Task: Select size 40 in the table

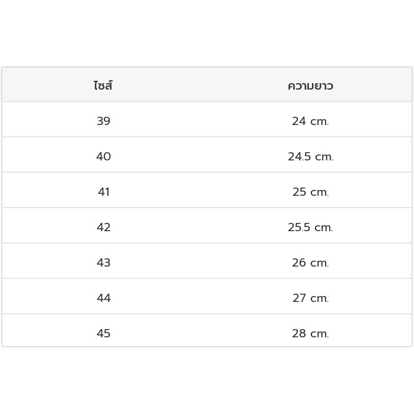Action: tap(103, 157)
